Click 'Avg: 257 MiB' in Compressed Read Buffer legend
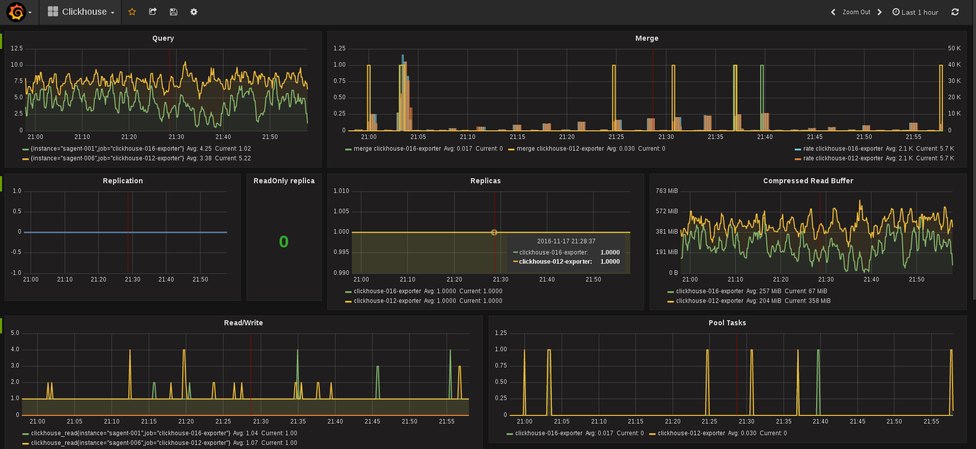The image size is (976, 449). pos(764,291)
